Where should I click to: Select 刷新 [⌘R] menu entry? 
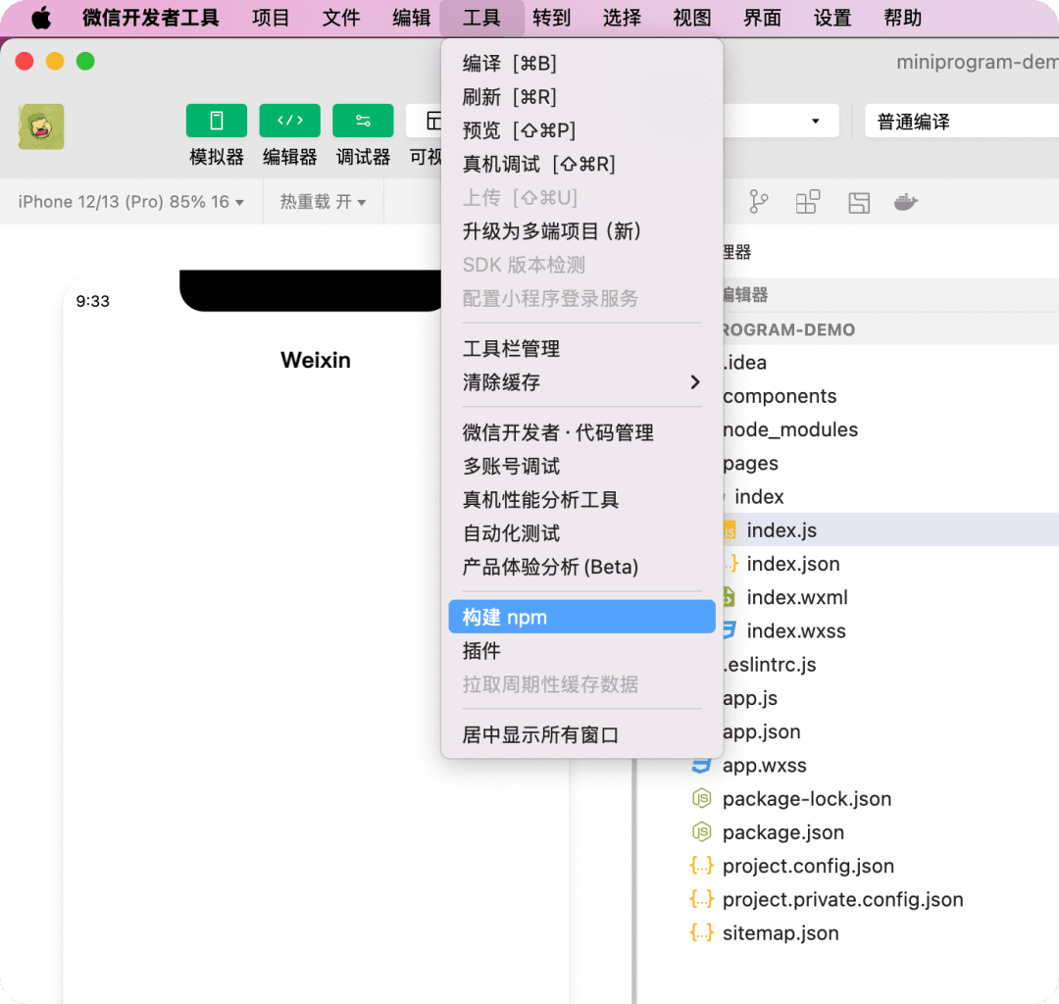click(581, 97)
